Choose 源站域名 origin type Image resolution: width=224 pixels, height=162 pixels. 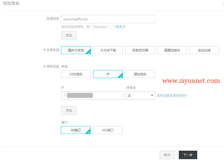tap(140, 74)
